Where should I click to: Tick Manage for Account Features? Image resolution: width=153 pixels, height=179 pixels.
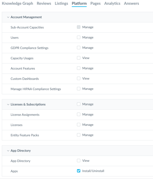click(78, 68)
